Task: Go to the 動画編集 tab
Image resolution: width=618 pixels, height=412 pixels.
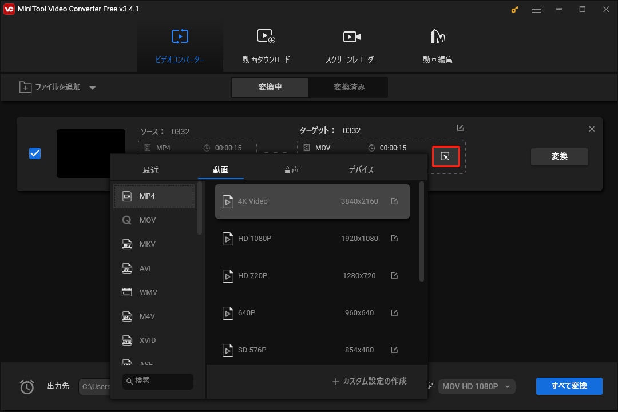Action: (x=438, y=46)
